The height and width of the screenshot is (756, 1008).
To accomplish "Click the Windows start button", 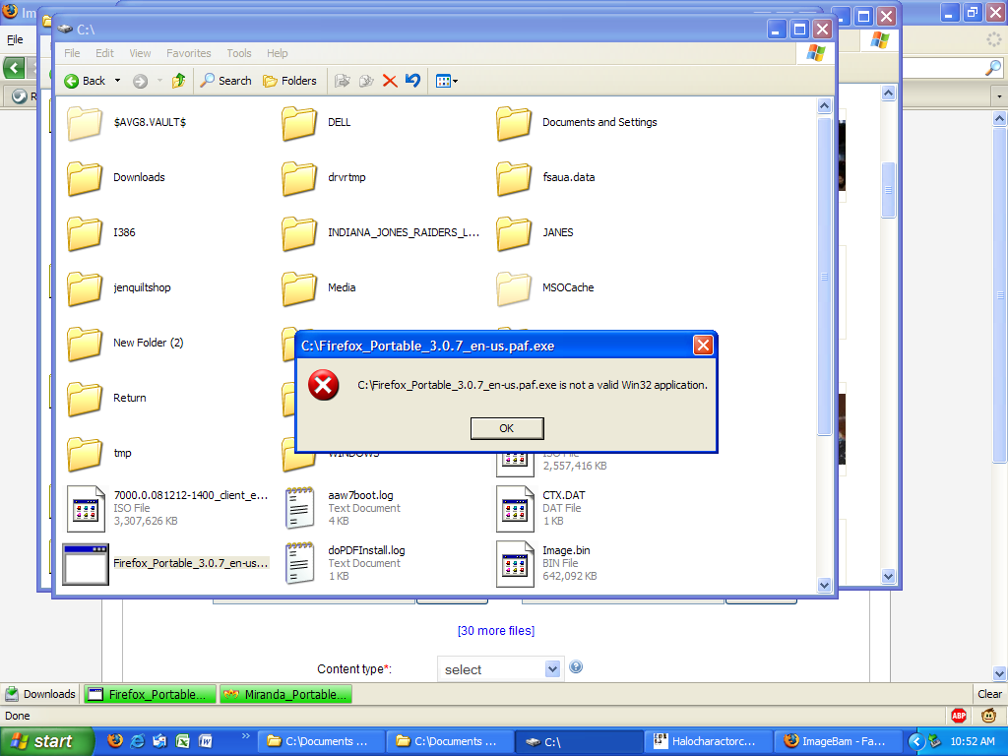I will pyautogui.click(x=45, y=741).
